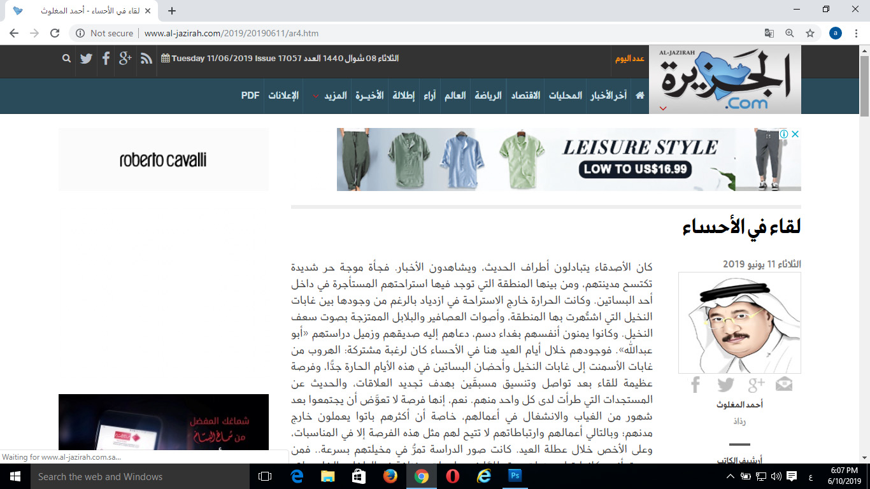Click the roberto cavalli advertisement
Screen dimensions: 870x489
pos(163,159)
